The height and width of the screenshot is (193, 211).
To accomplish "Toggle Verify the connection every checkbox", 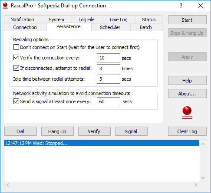I will click(x=16, y=58).
